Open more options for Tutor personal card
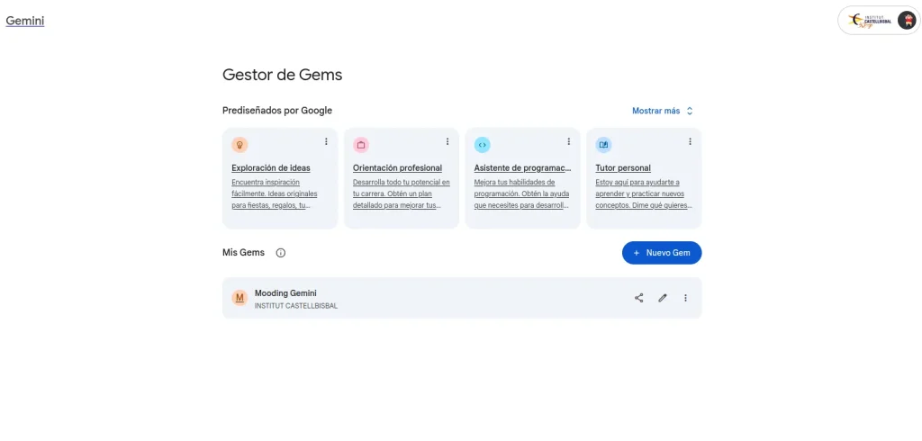Image resolution: width=922 pixels, height=441 pixels. coord(690,141)
